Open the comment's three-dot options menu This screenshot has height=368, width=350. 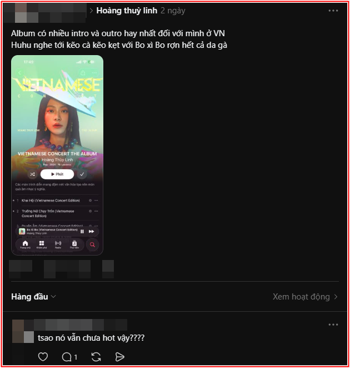click(333, 325)
